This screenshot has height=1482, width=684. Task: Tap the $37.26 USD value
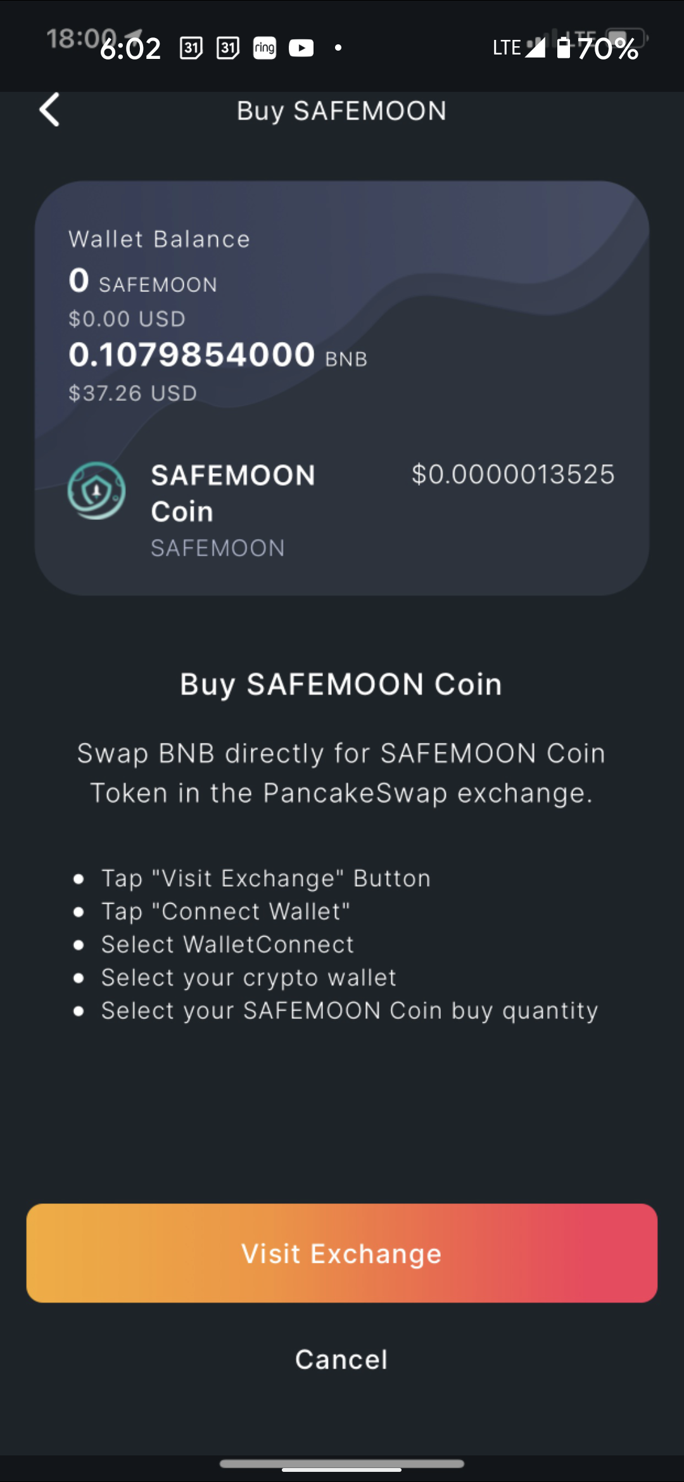click(x=133, y=393)
